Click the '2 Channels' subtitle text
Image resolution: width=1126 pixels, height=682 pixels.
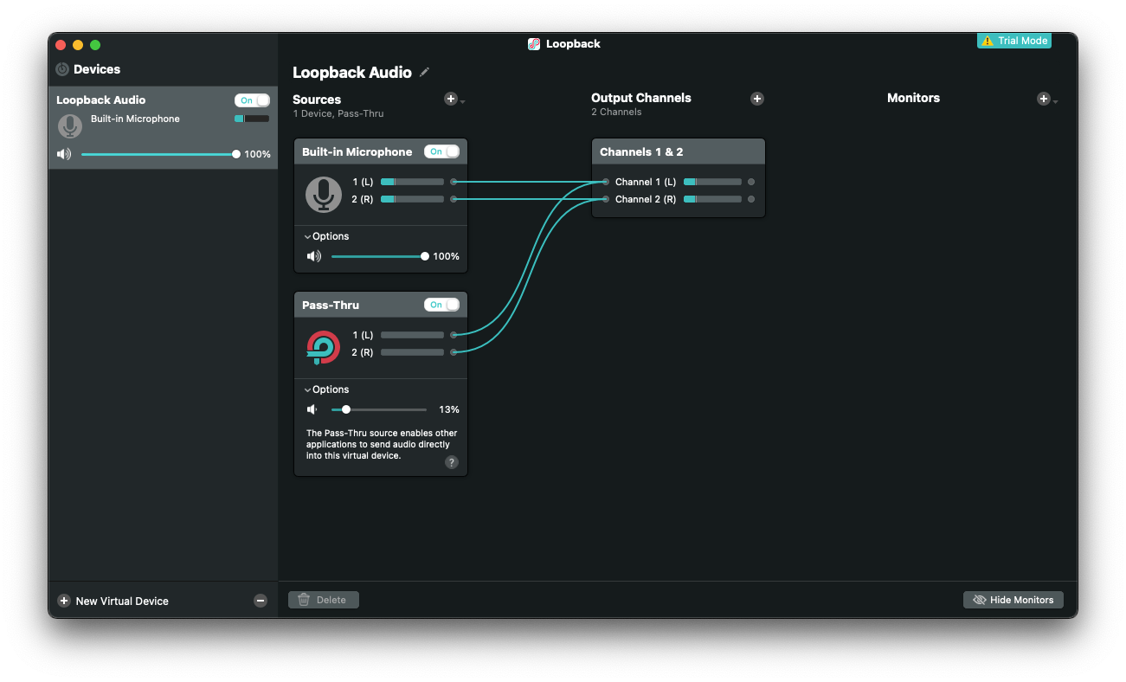tap(616, 113)
